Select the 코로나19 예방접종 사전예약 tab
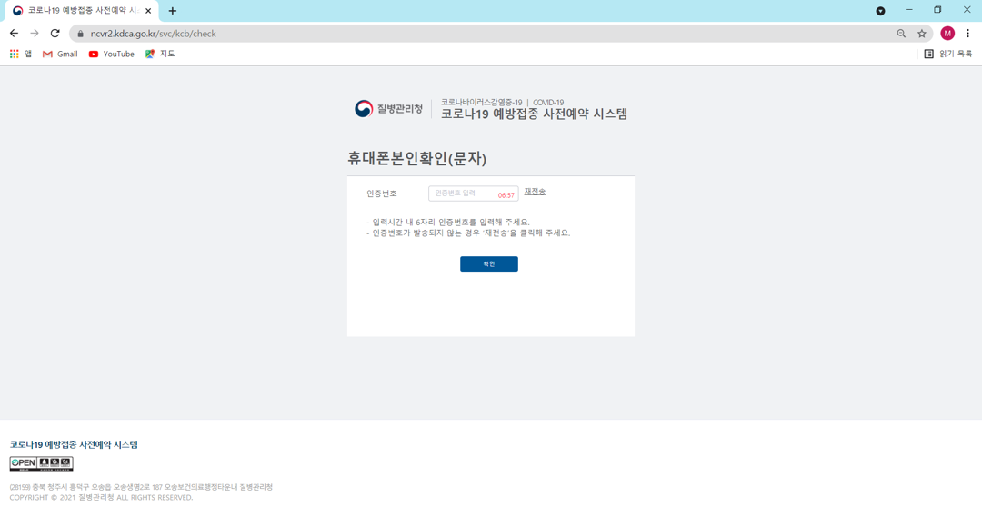This screenshot has width=982, height=526. pyautogui.click(x=82, y=11)
